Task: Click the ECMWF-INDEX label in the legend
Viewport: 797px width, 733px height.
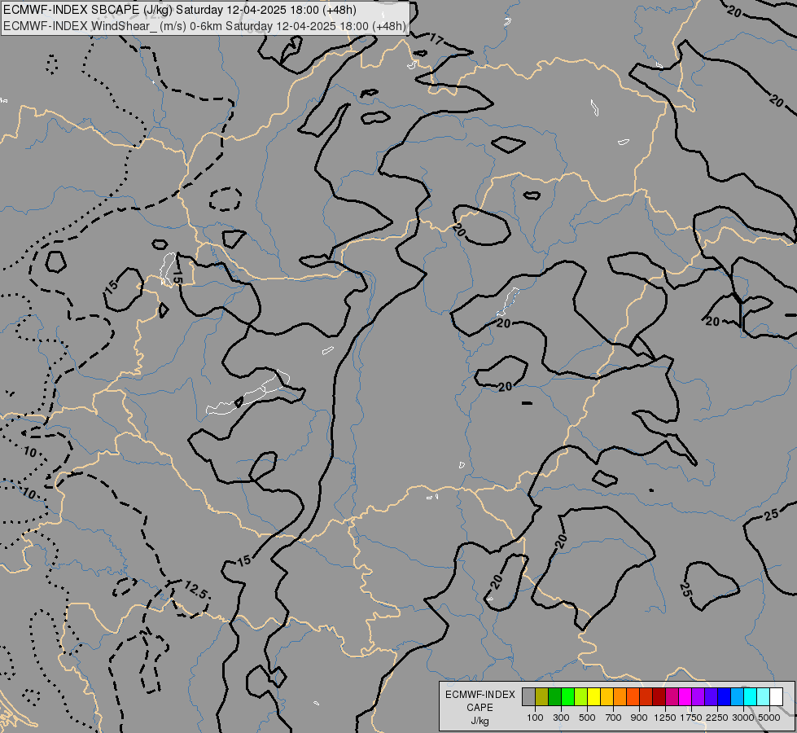Action: [480, 695]
